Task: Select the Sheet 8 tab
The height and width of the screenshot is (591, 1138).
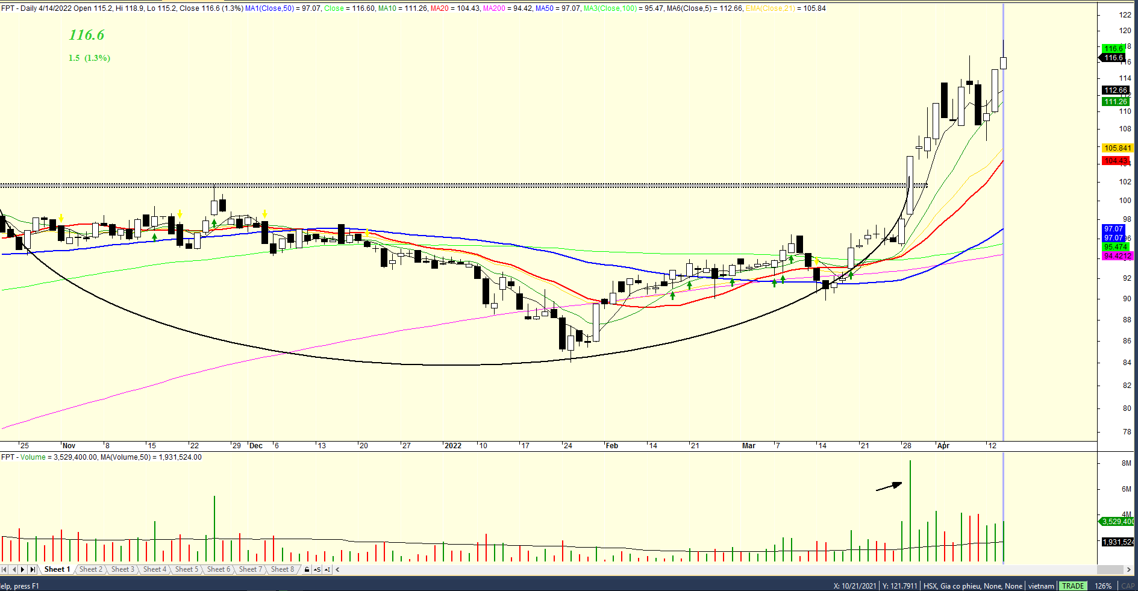Action: (282, 569)
